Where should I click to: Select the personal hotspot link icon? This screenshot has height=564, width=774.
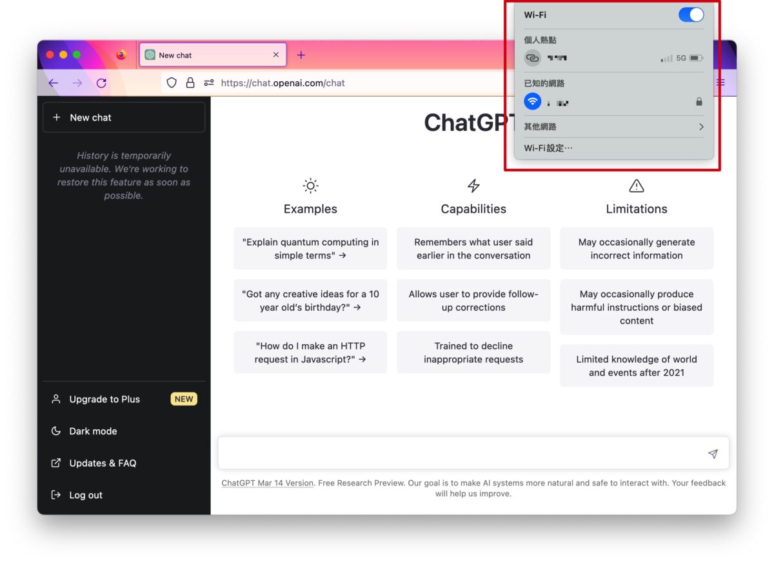pos(532,58)
